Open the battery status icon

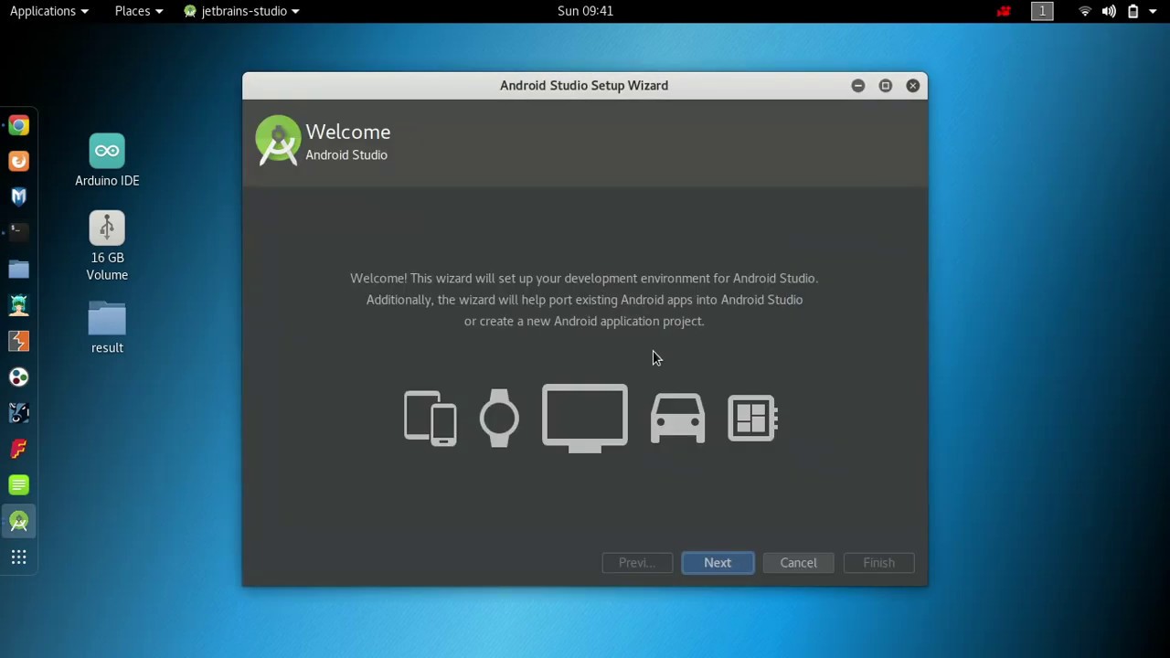(1133, 11)
